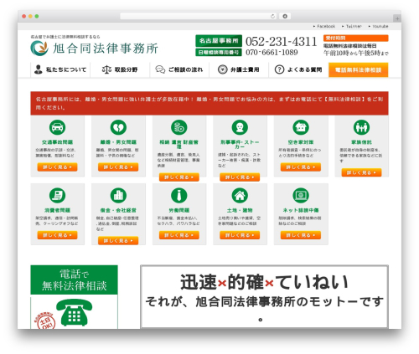Click the phone number 070-6661-1089
The image size is (419, 354).
[x=272, y=53]
